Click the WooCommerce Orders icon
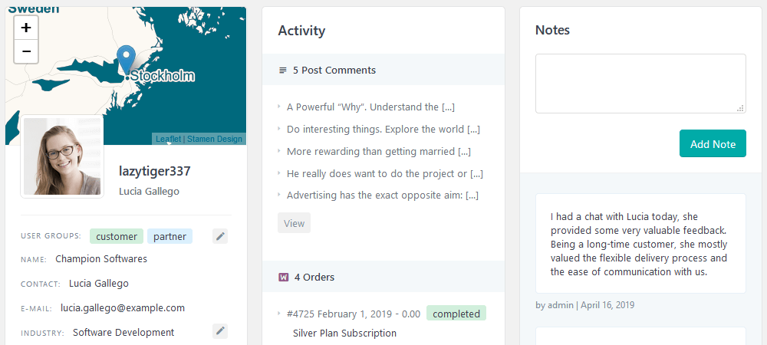The image size is (767, 345). (283, 277)
